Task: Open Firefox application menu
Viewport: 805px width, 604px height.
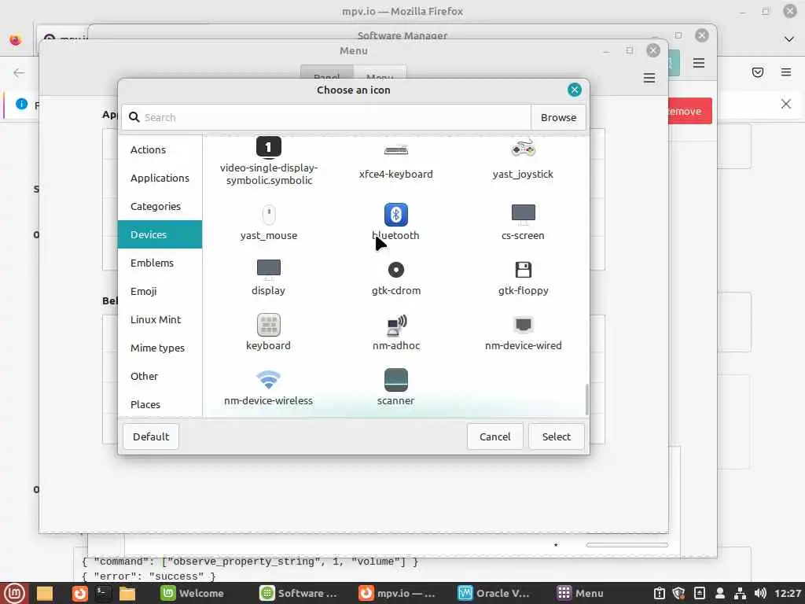Action: tap(786, 72)
